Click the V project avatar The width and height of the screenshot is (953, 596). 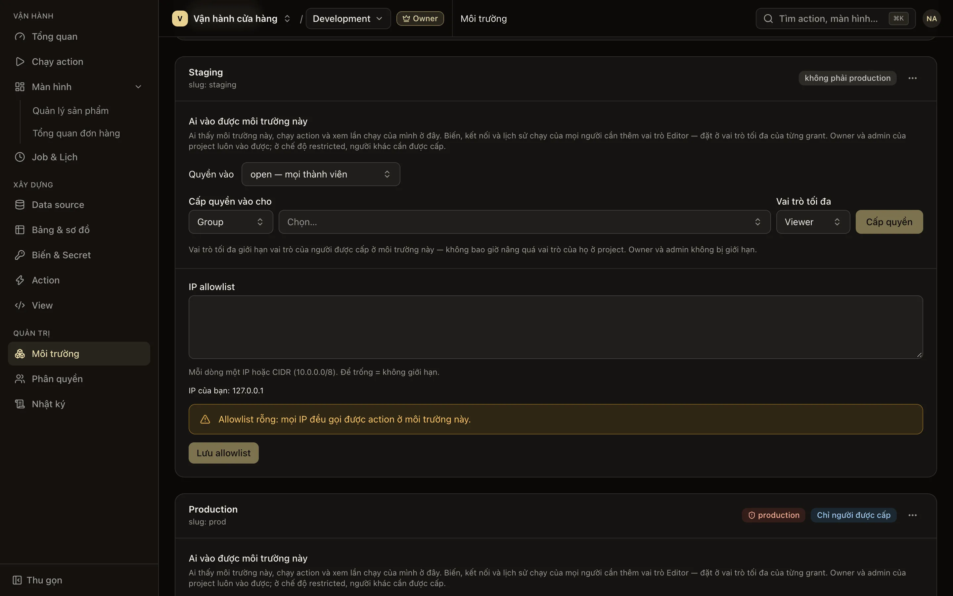point(180,19)
